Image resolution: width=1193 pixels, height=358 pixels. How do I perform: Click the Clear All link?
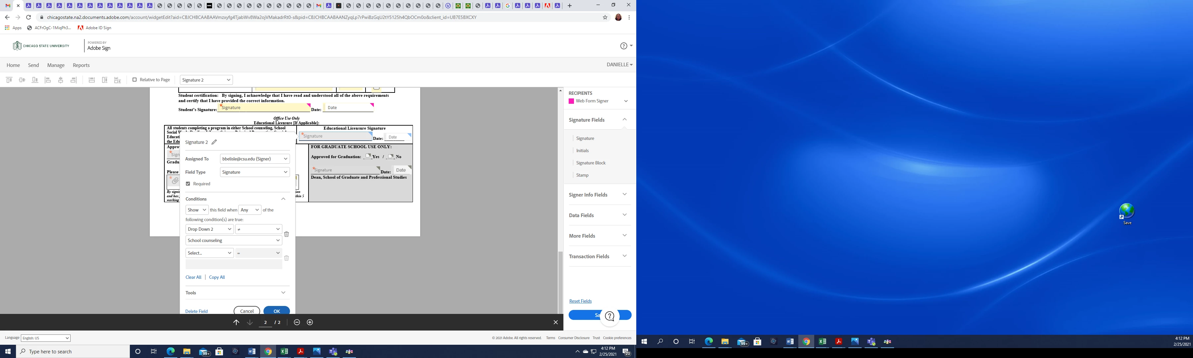[x=193, y=277]
